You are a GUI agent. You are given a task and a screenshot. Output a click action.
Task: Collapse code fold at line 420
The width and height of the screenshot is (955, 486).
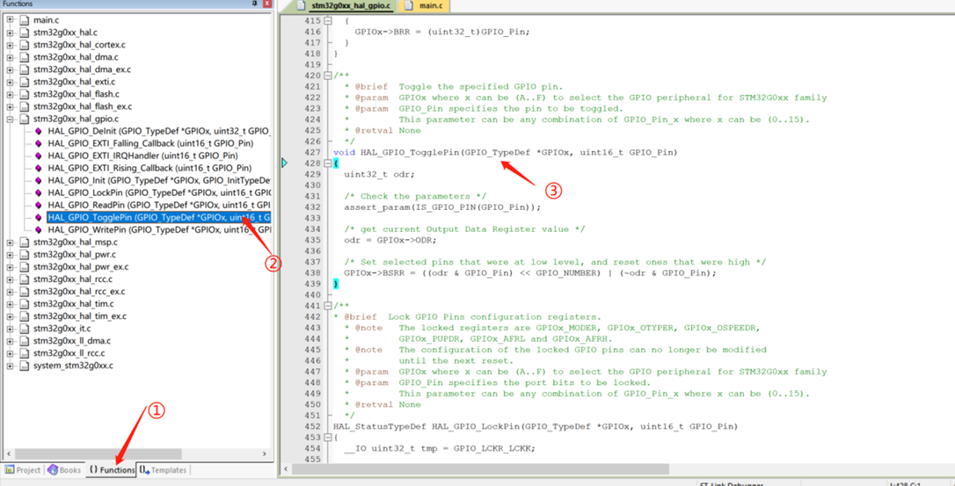point(328,76)
